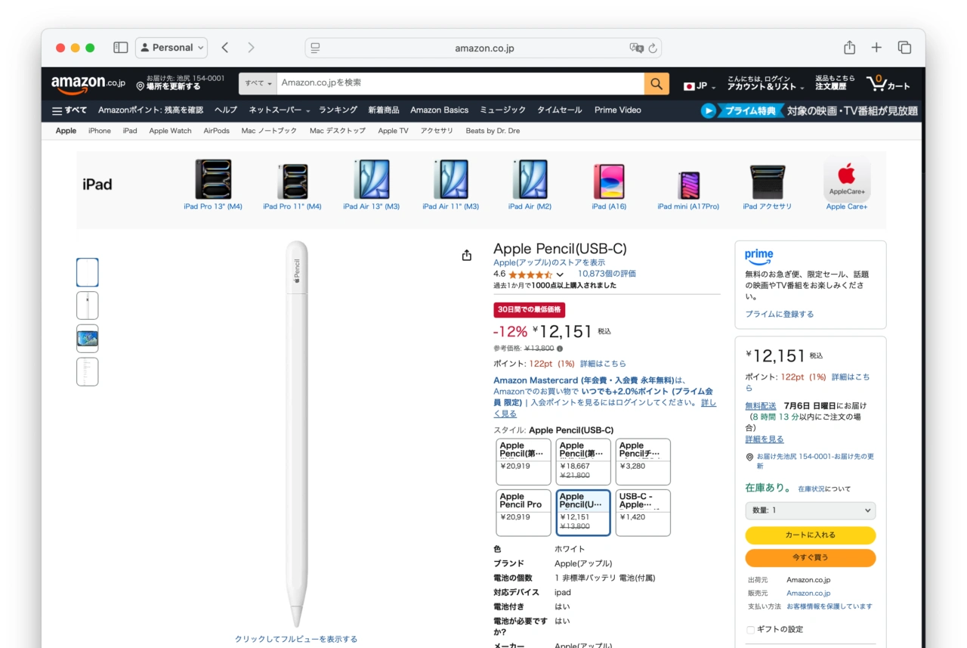Open a new tab with plus icon

[876, 48]
